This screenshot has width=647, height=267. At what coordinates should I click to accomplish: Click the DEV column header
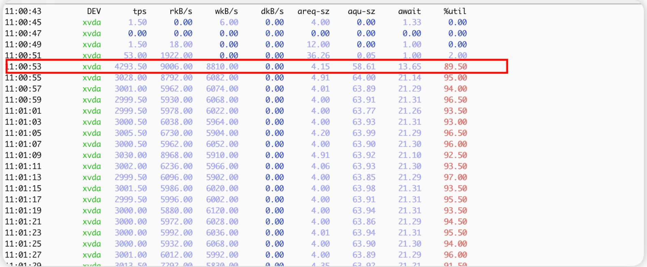(x=94, y=11)
